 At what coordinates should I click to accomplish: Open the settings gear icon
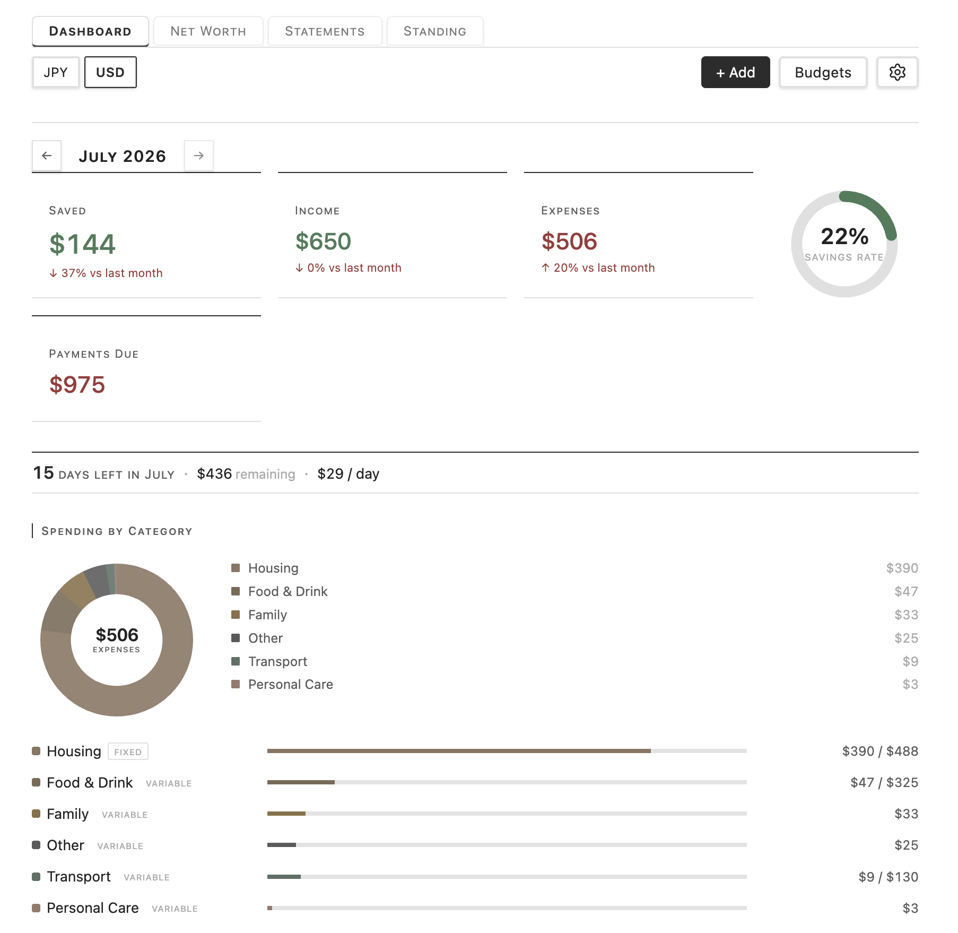pos(897,72)
